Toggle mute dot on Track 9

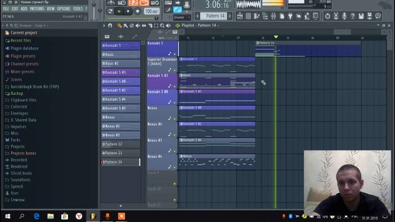pyautogui.click(x=175, y=184)
